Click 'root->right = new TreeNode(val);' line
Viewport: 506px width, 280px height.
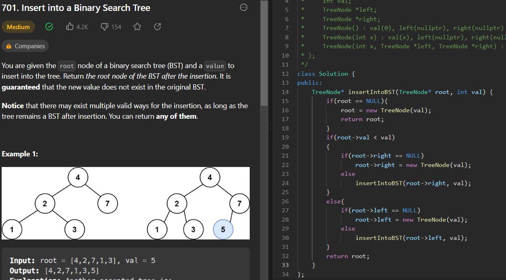pos(413,165)
